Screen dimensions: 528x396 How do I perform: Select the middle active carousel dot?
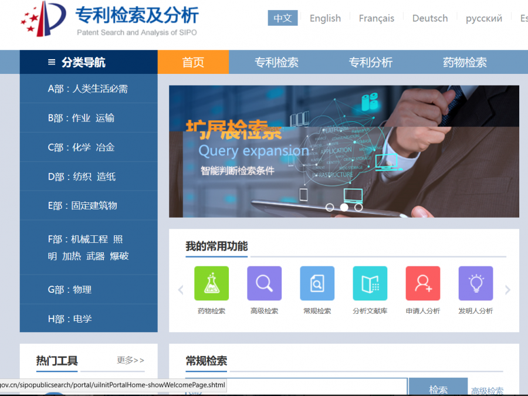coord(344,207)
